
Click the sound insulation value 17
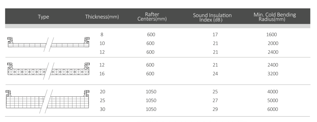pos(215,35)
